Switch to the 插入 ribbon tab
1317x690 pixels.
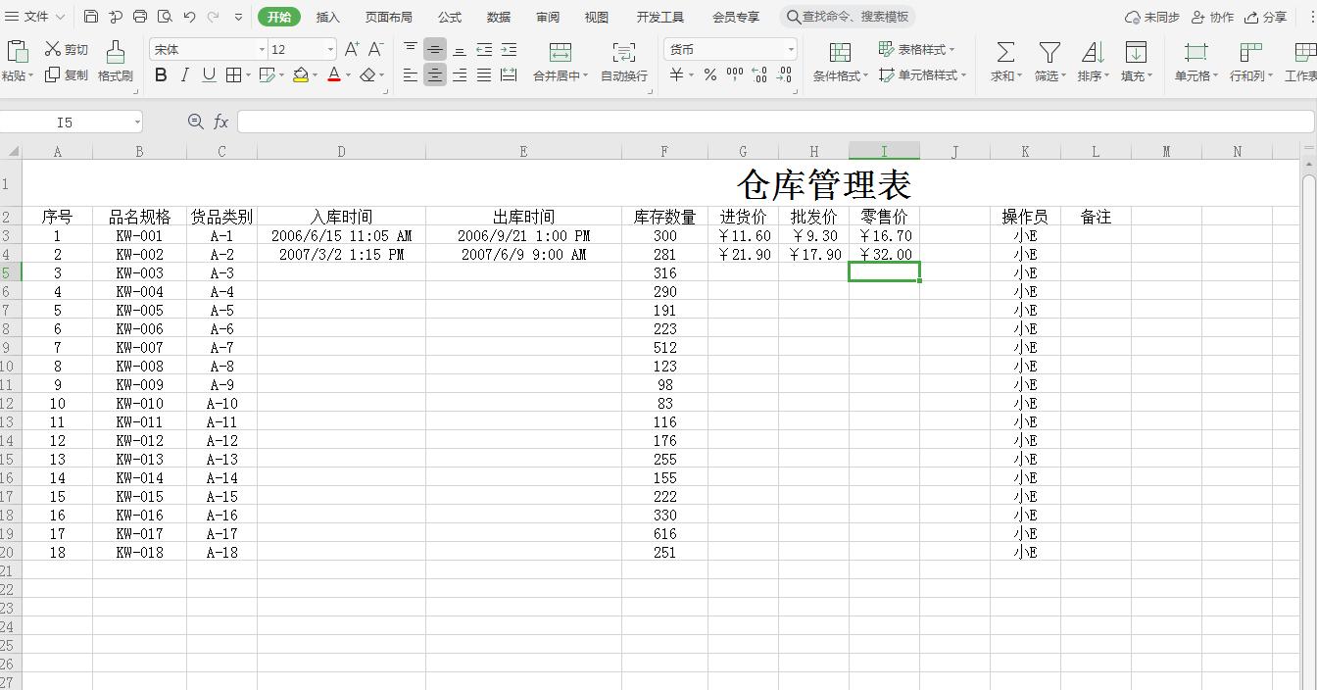point(327,16)
